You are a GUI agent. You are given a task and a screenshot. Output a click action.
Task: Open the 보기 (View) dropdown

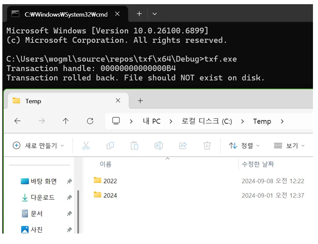[289, 145]
